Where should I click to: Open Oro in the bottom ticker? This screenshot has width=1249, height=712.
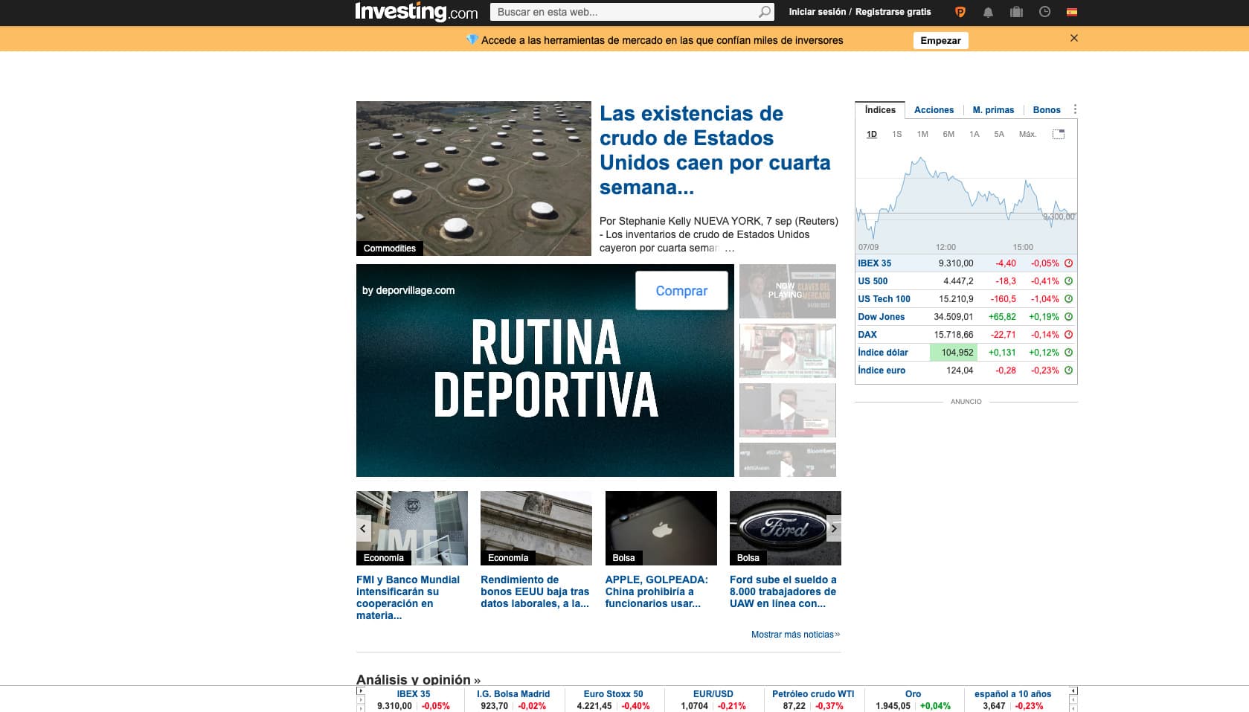pyautogui.click(x=913, y=694)
